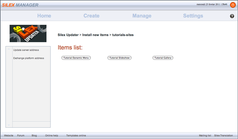
Task: Click the Silex Updater logo image
Action: click(x=28, y=33)
